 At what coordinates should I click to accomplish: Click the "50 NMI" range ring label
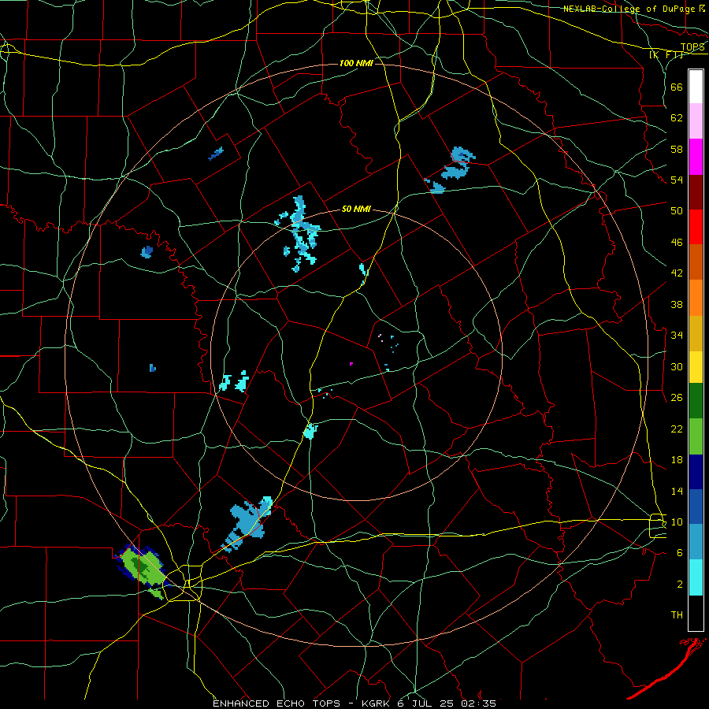(x=356, y=209)
